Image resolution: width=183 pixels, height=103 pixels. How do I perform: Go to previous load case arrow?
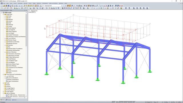(x=64, y=6)
